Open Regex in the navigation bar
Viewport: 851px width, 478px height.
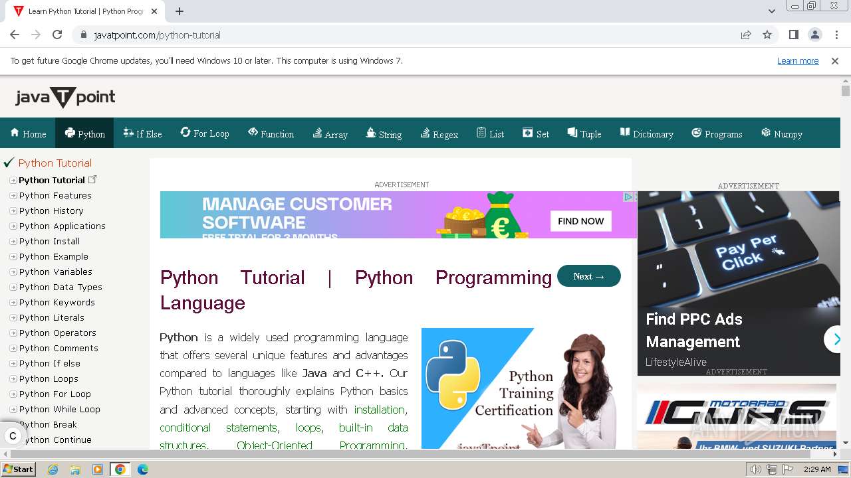[x=439, y=133]
